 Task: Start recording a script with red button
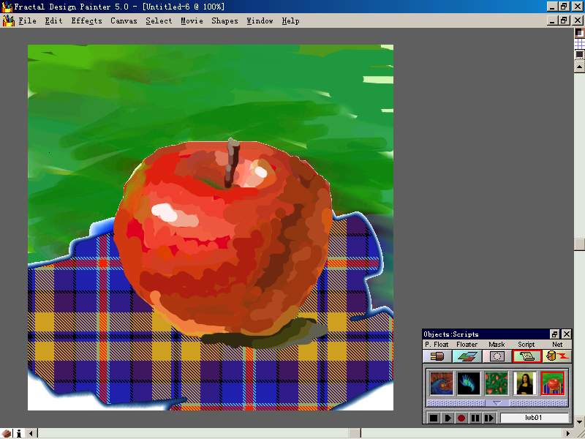point(461,418)
